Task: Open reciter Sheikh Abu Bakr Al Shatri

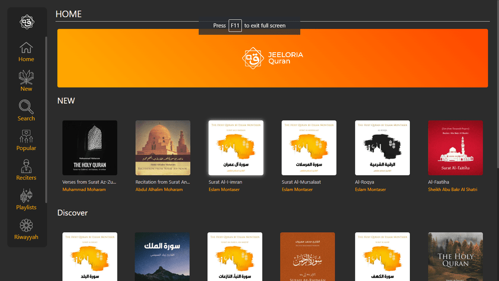Action: [x=453, y=190]
